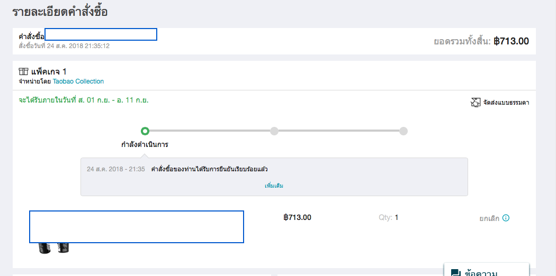This screenshot has height=276, width=556.
Task: Expand tracking details with เพิ่มเติม
Action: point(274,186)
